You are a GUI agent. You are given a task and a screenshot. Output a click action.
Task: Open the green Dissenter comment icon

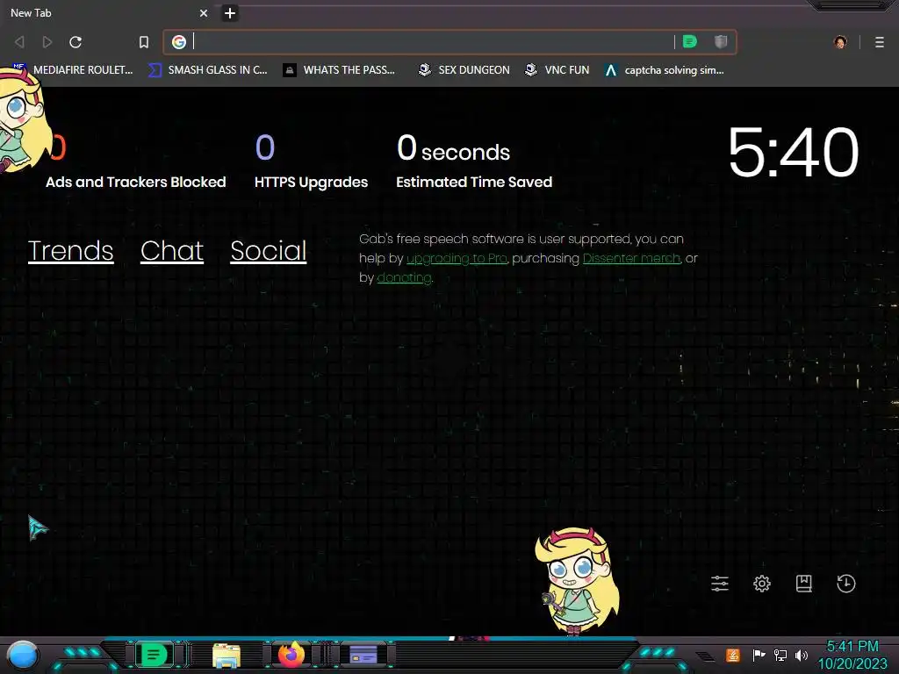click(690, 41)
